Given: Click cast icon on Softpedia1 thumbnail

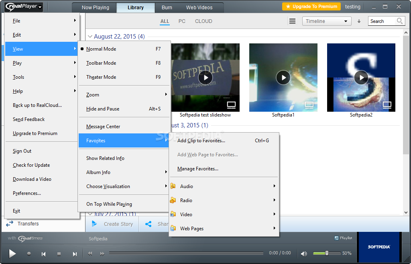Looking at the screenshot, I should (x=309, y=105).
